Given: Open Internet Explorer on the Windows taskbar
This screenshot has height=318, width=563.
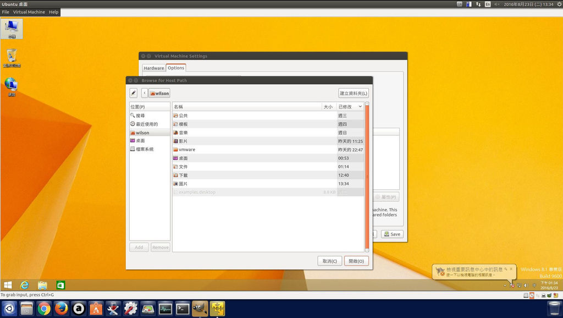Looking at the screenshot, I should 24,285.
